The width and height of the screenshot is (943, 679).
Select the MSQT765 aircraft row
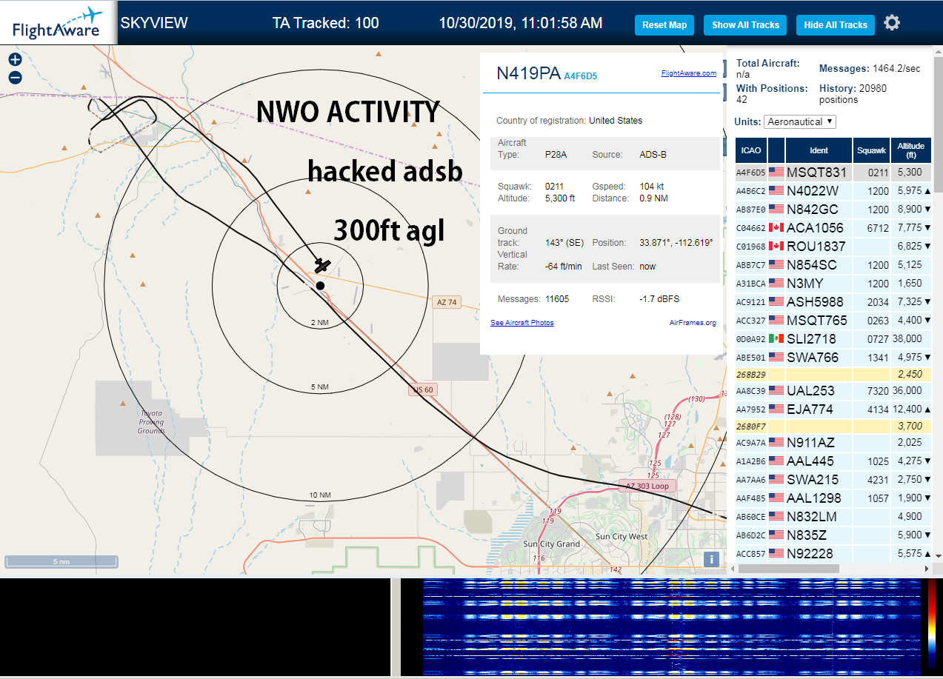pyautogui.click(x=833, y=320)
